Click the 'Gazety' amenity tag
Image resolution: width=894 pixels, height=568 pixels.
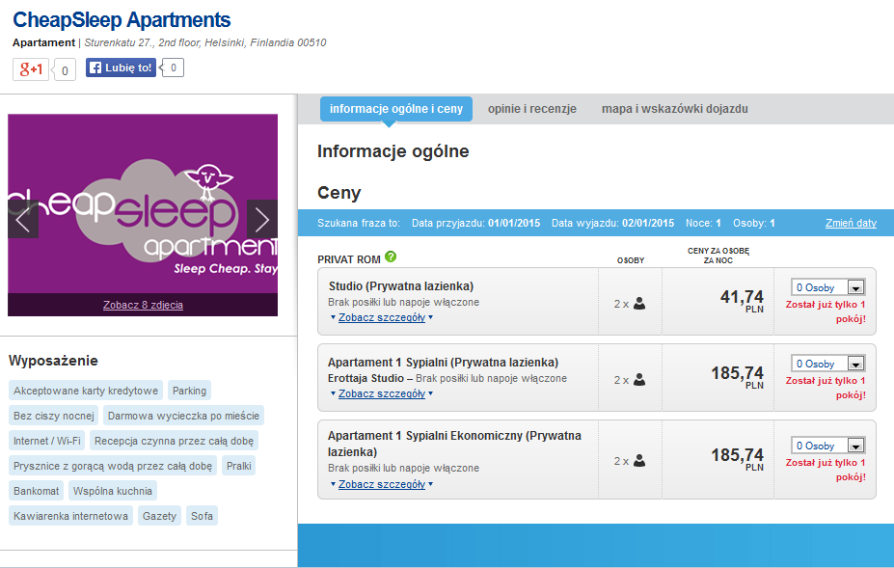[x=159, y=516]
